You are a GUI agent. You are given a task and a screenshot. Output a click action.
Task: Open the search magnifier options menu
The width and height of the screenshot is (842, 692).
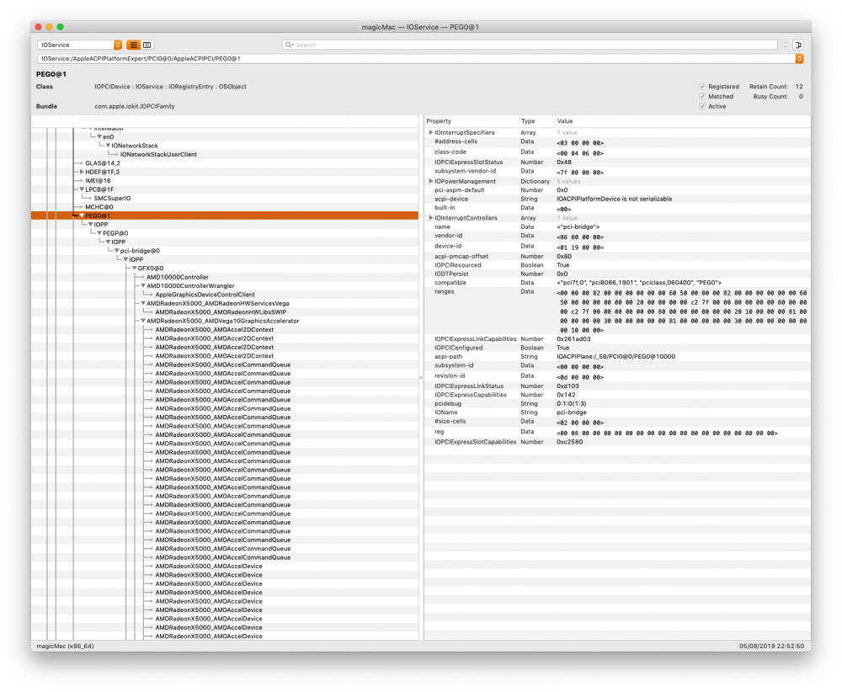point(290,45)
